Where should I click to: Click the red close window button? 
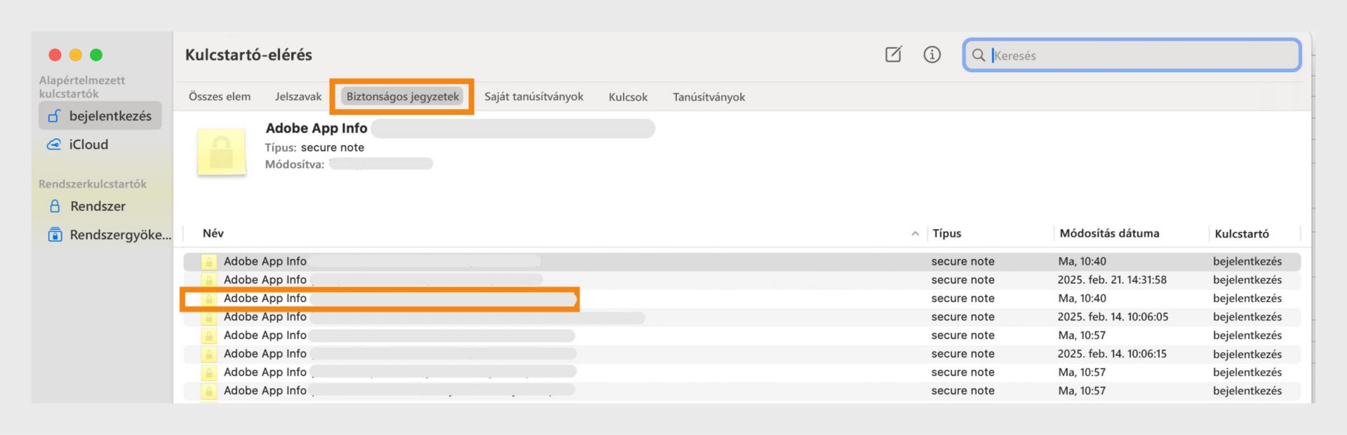point(55,55)
